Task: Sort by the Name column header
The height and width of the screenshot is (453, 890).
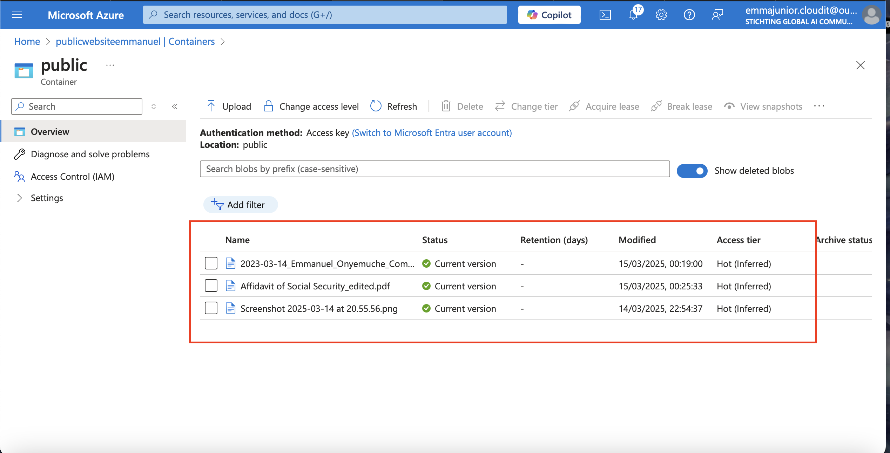Action: [x=237, y=240]
